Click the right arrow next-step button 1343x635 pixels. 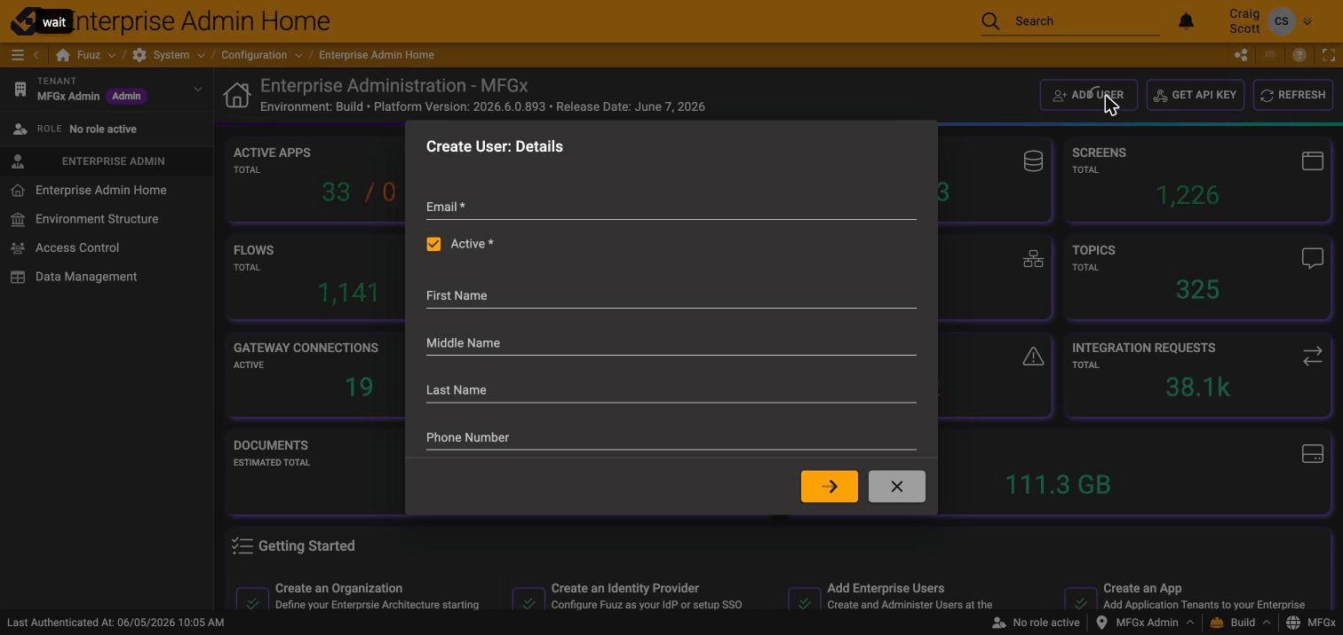tap(830, 486)
